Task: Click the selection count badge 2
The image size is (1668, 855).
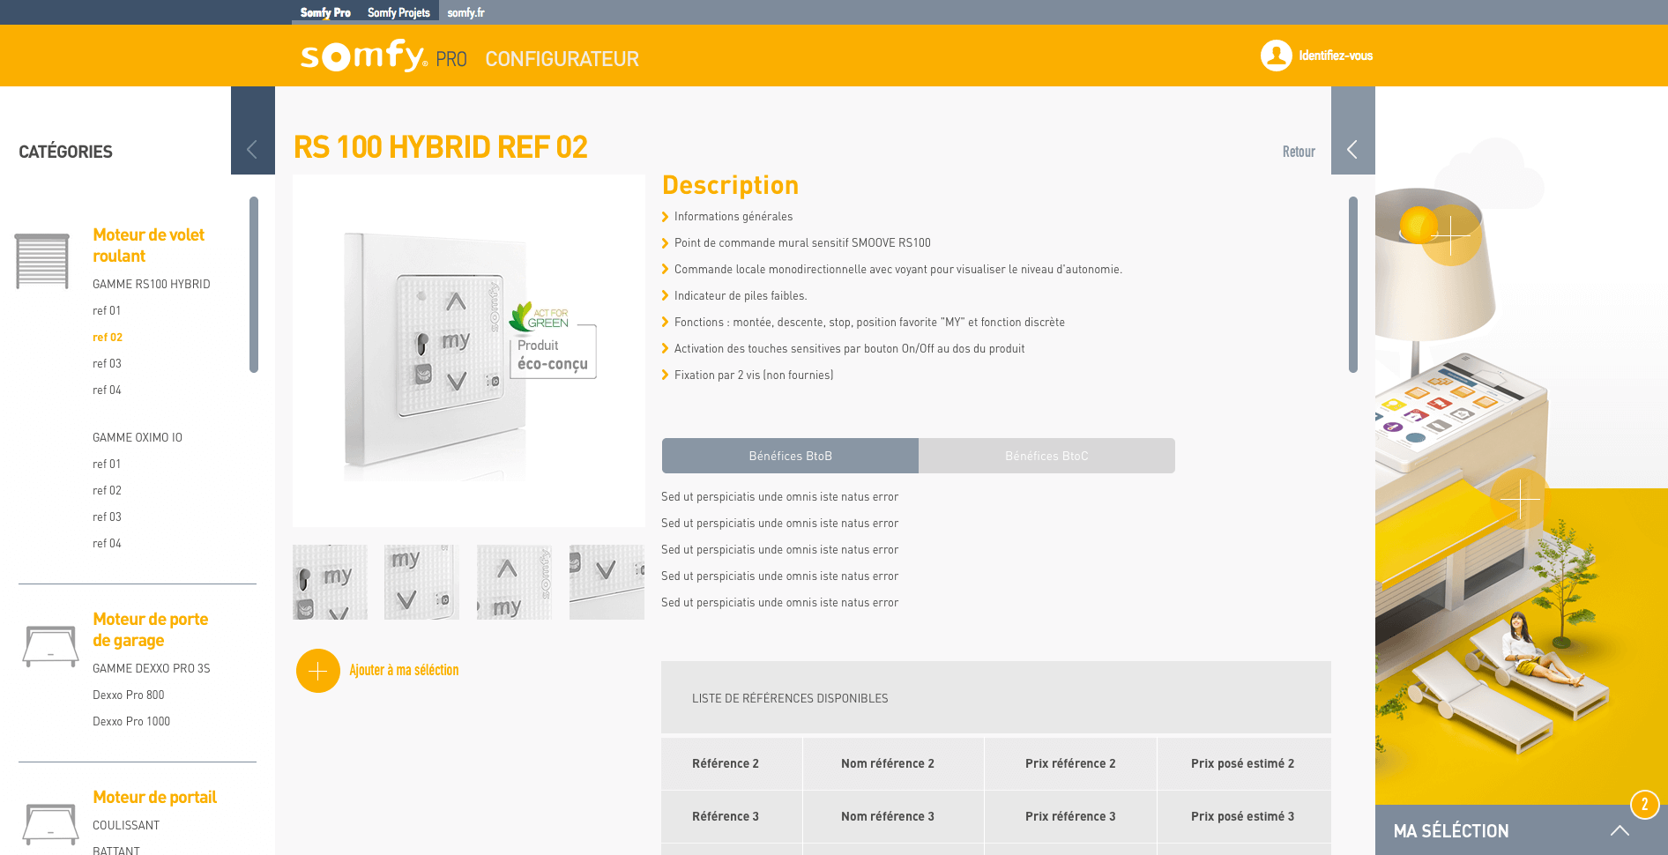Action: point(1645,805)
